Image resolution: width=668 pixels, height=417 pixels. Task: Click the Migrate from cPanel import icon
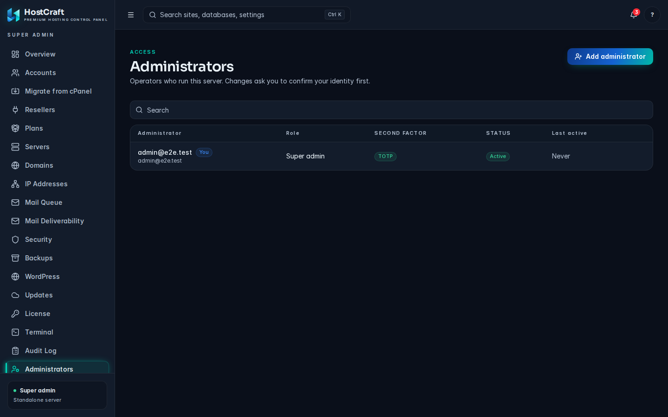[x=15, y=91]
